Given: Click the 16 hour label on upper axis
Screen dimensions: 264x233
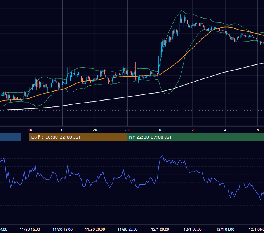Looking at the screenshot, I should (30, 130).
